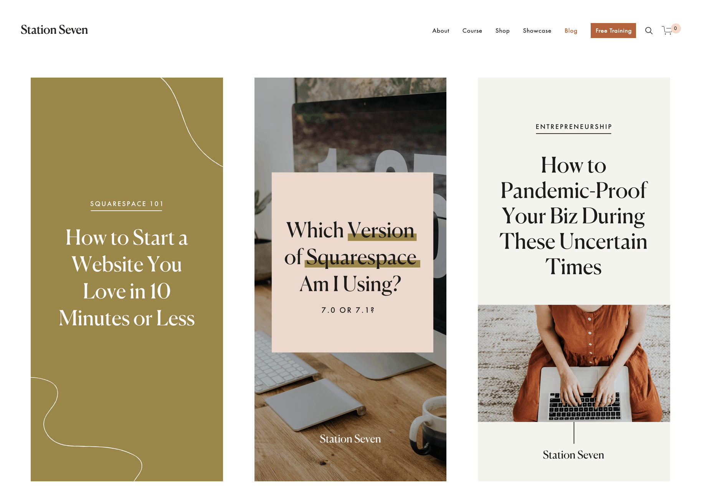Click the "7.0 or 7.1?" subtitle
The width and height of the screenshot is (717, 494).
click(348, 310)
